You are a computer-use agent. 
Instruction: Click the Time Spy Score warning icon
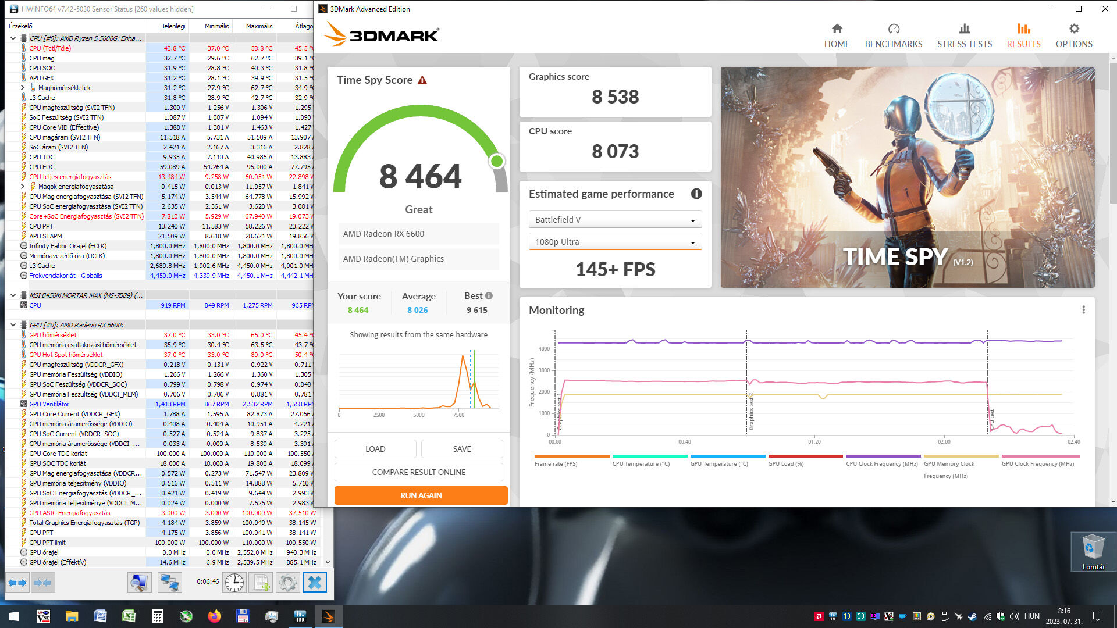pyautogui.click(x=422, y=80)
